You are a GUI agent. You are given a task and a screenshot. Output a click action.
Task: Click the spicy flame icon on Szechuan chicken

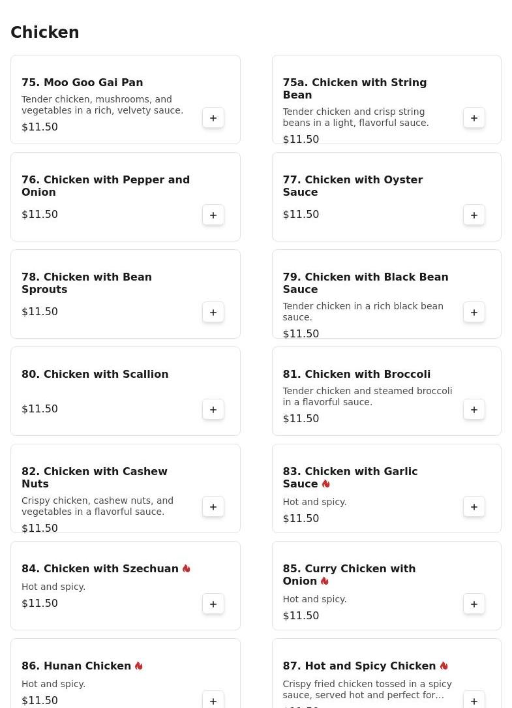point(187,569)
